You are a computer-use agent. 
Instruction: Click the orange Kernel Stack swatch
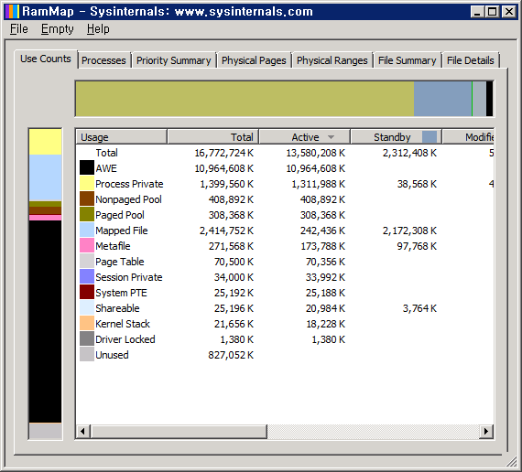tap(87, 323)
